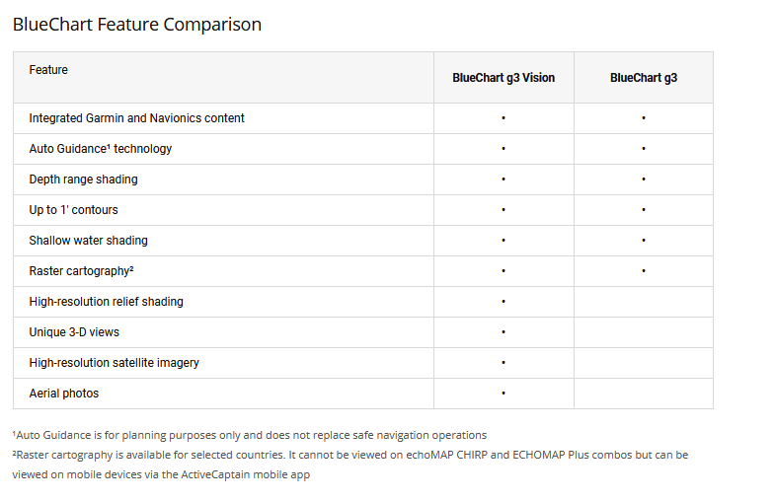Select the BlueChart g3 Vision column header
The width and height of the screenshot is (776, 502).
click(504, 78)
